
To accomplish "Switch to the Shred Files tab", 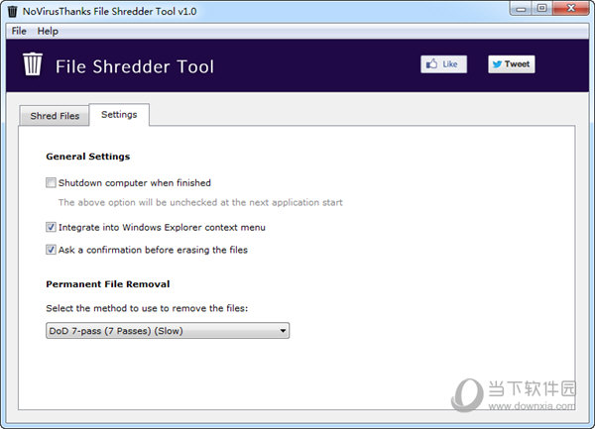I will click(x=55, y=116).
